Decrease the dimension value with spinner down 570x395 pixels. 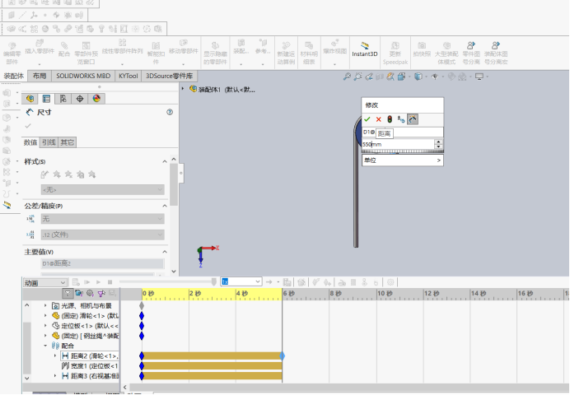click(x=439, y=146)
